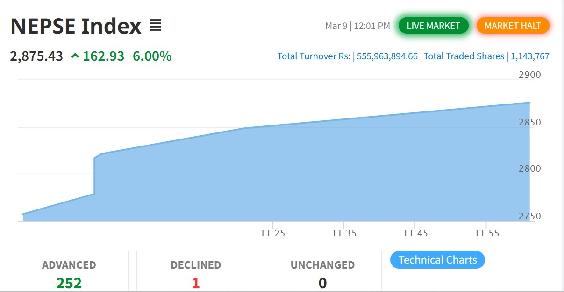Open Technical Charts
Screen dimensions: 564x292
tap(437, 260)
